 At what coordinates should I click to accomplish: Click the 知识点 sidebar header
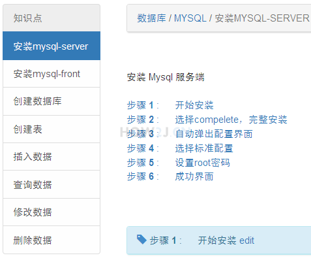(52, 18)
